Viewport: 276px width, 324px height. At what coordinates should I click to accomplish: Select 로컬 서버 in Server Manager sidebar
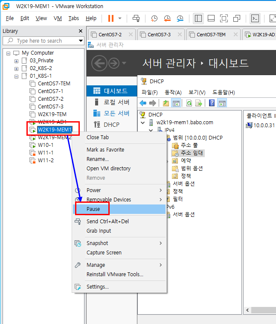112,102
